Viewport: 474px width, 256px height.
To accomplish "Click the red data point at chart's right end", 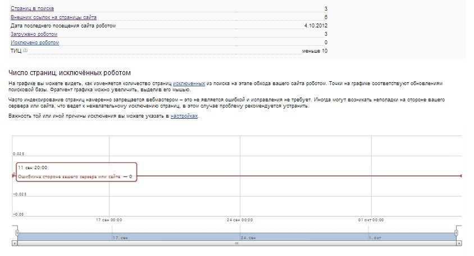I will pyautogui.click(x=461, y=176).
